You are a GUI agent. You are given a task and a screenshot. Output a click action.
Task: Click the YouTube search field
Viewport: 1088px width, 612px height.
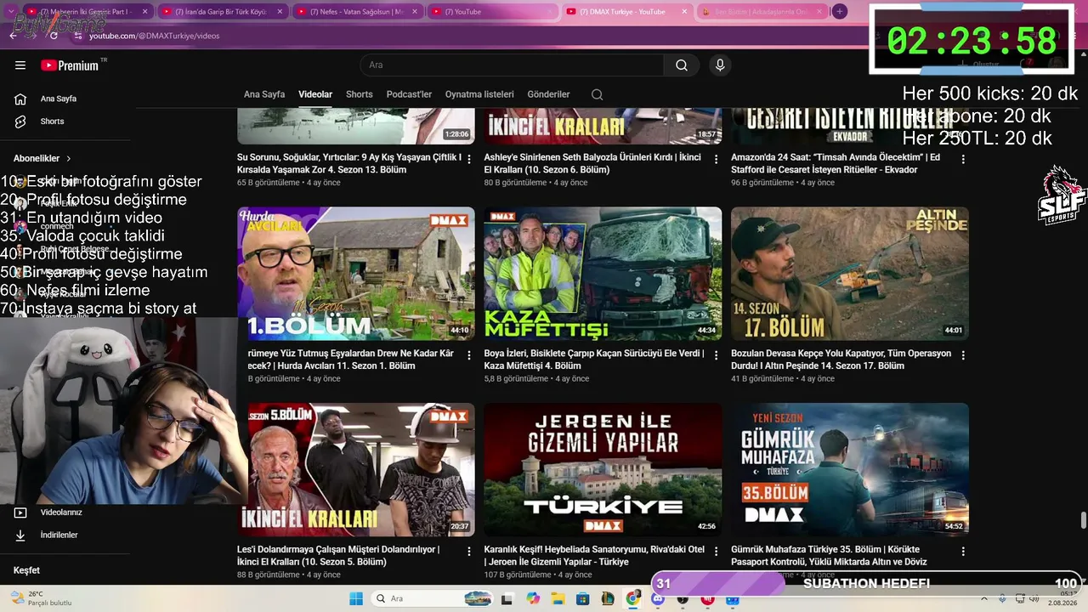513,65
